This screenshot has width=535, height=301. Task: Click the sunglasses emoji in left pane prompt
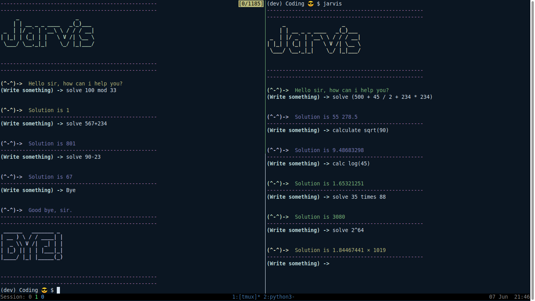coord(44,290)
